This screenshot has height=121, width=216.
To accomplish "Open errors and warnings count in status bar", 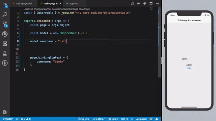I will [x=26, y=119].
